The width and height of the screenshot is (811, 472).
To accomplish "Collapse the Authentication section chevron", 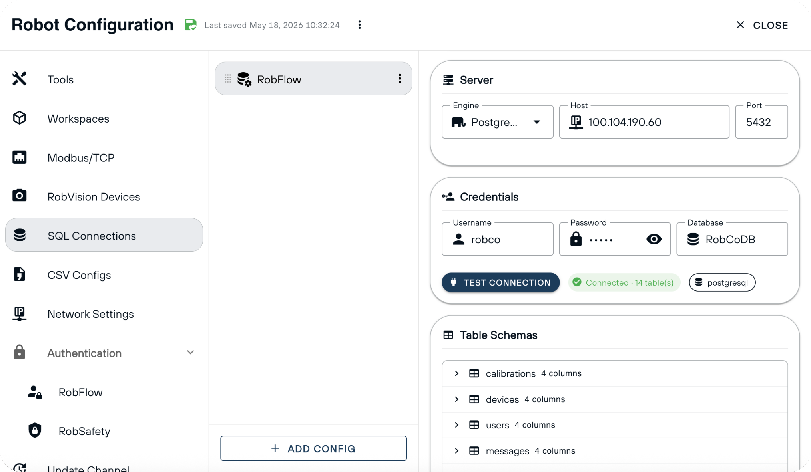I will coord(191,352).
